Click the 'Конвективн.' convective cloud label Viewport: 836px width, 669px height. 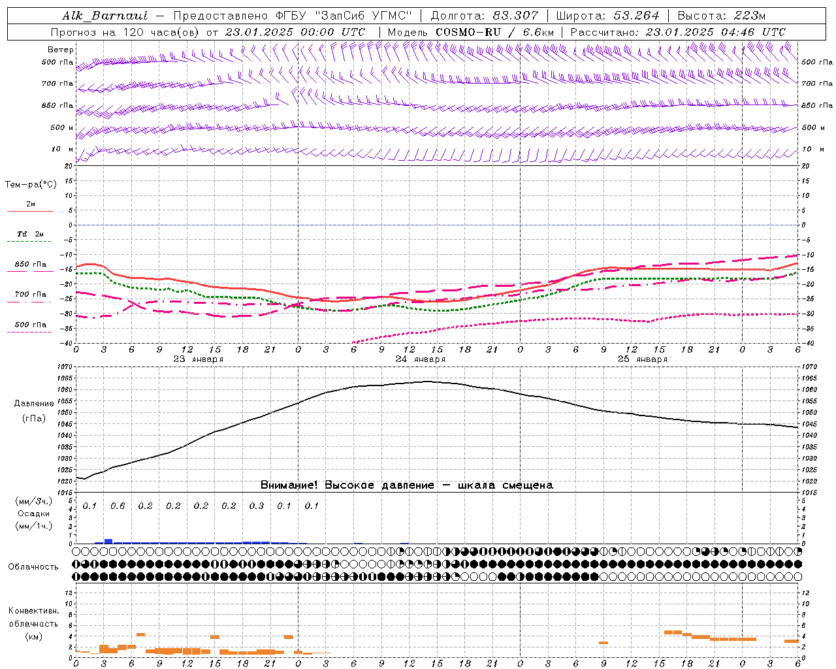pos(33,611)
